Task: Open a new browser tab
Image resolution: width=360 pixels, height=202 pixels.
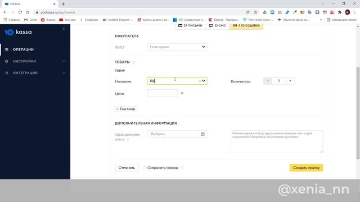Action: [x=63, y=4]
